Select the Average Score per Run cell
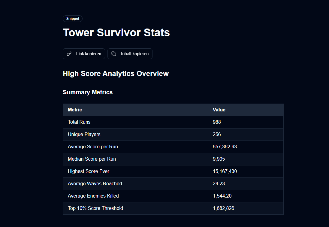This screenshot has height=227, width=329. click(x=135, y=147)
